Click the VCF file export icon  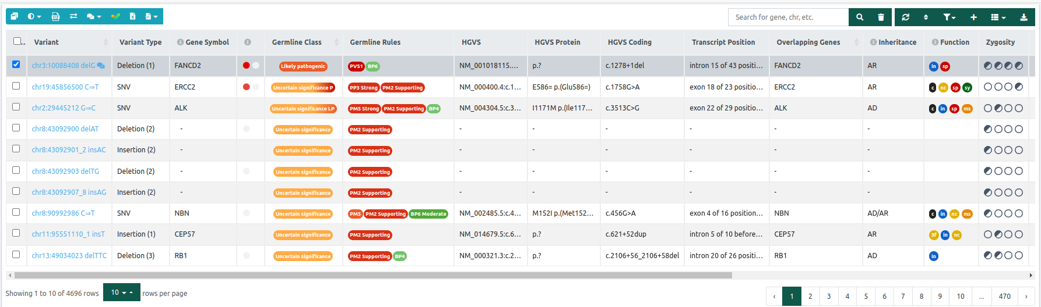(x=55, y=16)
